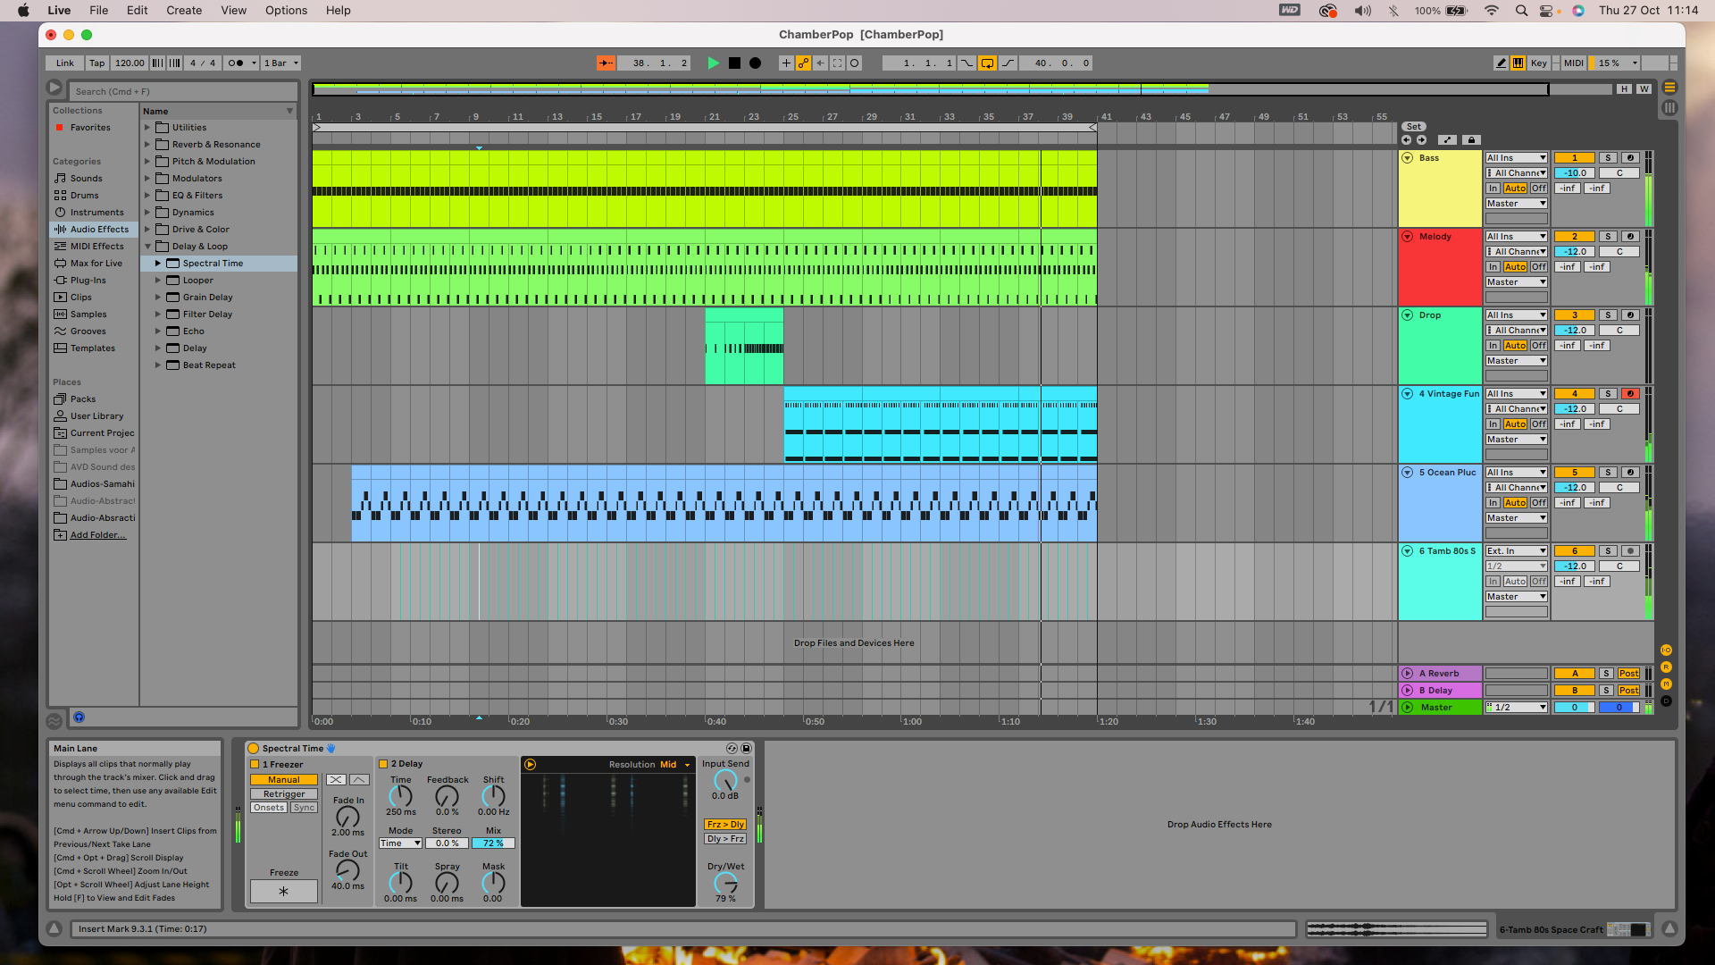
Task: Toggle the Spectral Time device activator
Action: 254,749
